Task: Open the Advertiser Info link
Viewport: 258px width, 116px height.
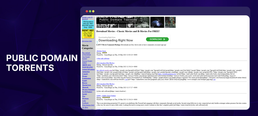Action: tap(87, 41)
